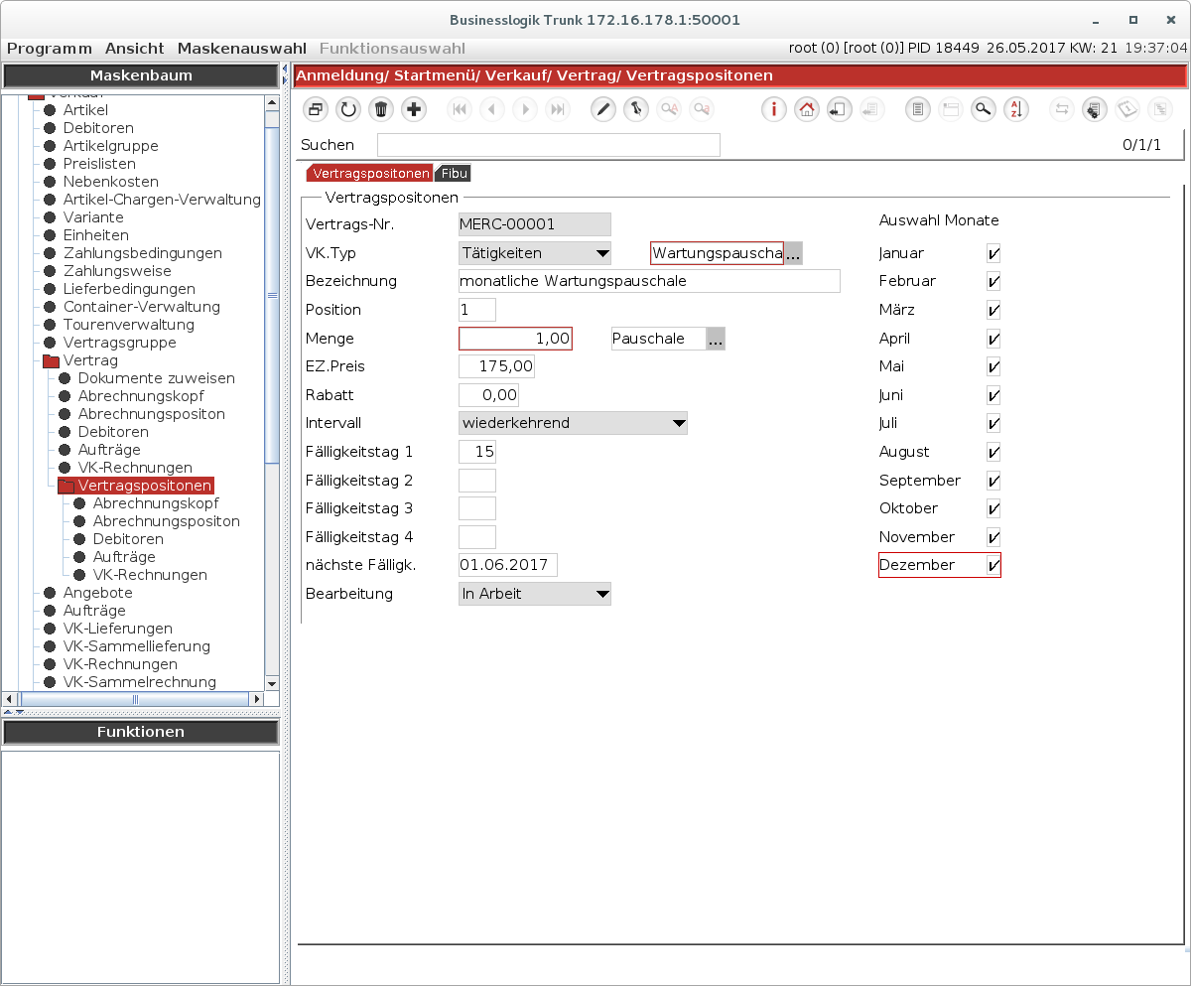This screenshot has height=986, width=1191.
Task: Click lookup button beside Wartungspauschale field
Action: pos(793,254)
